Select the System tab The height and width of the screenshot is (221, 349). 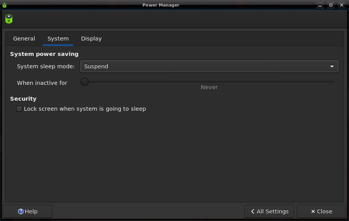pos(58,39)
